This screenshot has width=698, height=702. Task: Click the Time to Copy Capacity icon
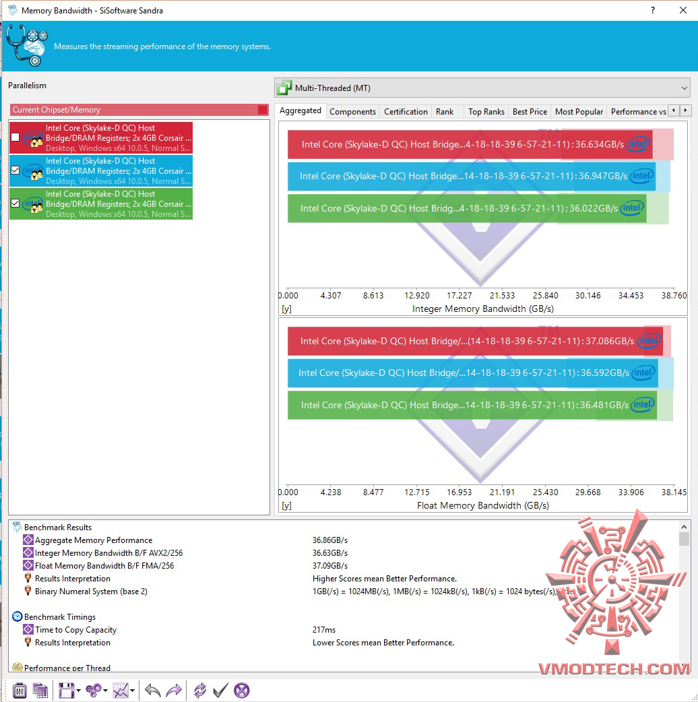coord(28,629)
